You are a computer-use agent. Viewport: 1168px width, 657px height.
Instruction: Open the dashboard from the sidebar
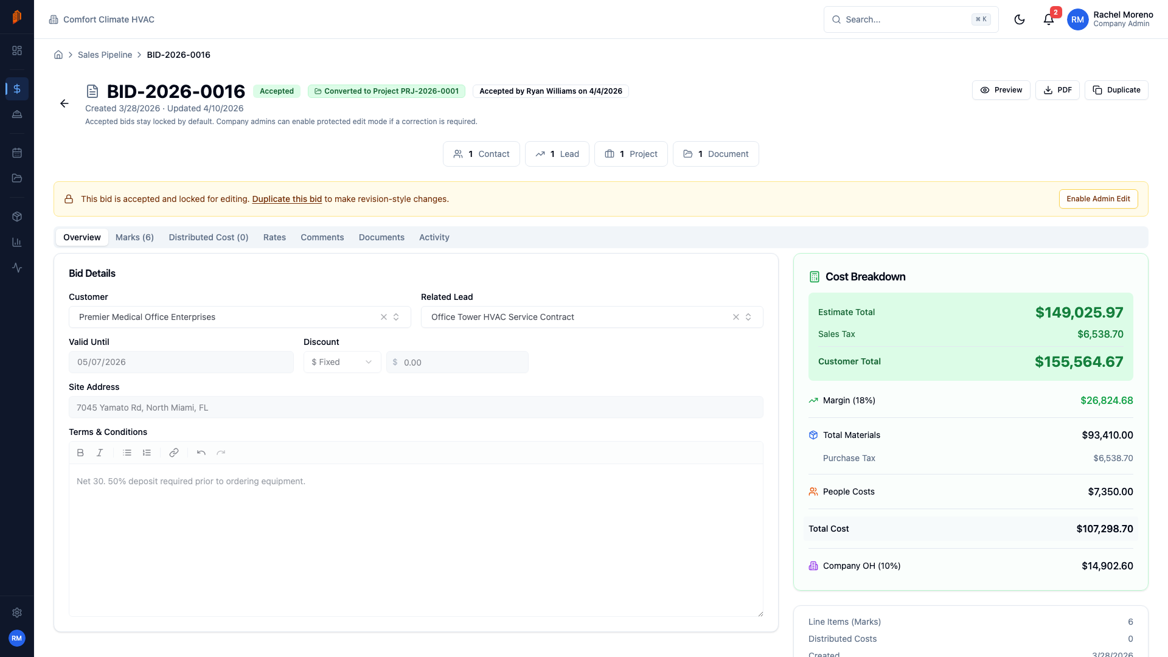click(x=17, y=51)
